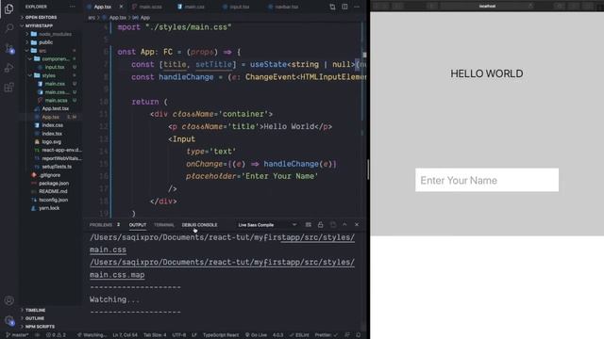
Task: Collapse the components folder
Action: (x=56, y=58)
